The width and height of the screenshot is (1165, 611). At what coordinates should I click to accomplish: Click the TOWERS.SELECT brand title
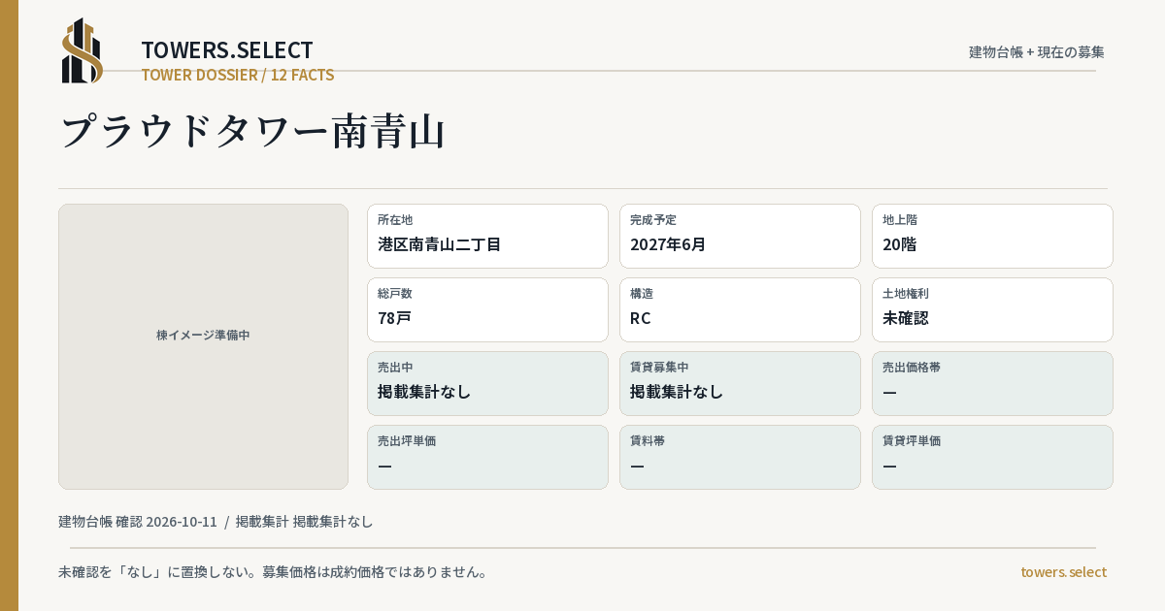[227, 50]
